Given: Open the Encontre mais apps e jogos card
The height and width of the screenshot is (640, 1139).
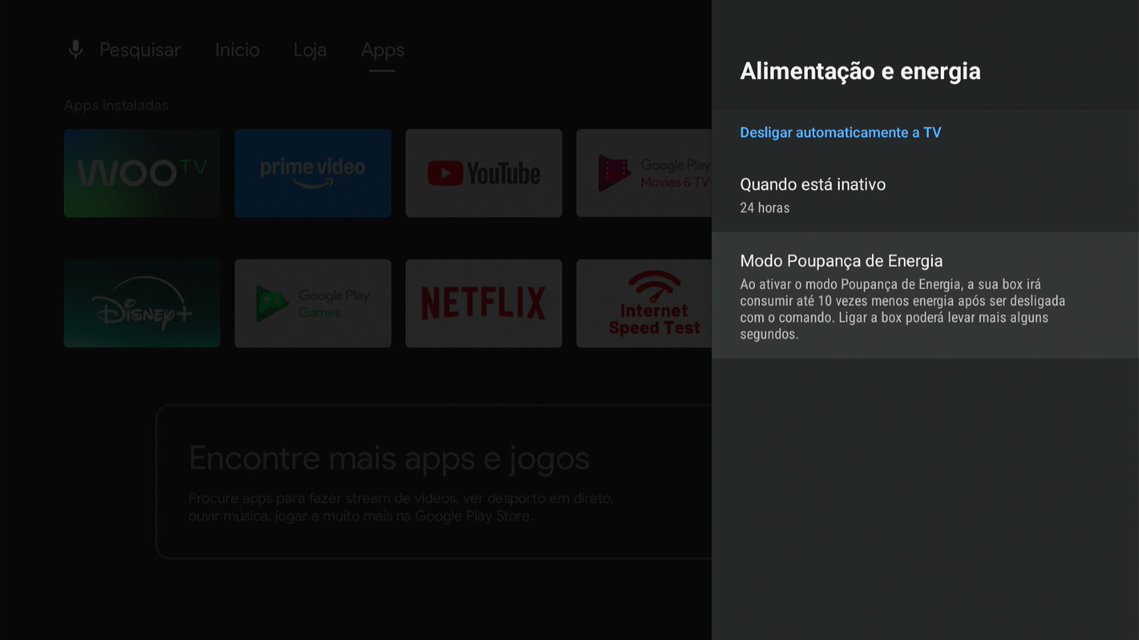Looking at the screenshot, I should coord(435,482).
